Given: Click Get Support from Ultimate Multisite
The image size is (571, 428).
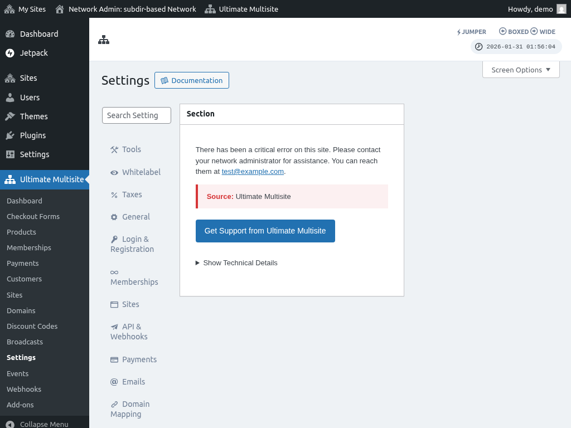Looking at the screenshot, I should (265, 231).
